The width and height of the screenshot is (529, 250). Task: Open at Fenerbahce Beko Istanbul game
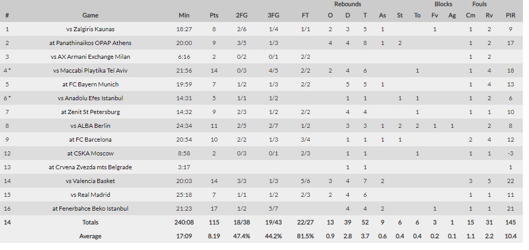click(x=90, y=209)
